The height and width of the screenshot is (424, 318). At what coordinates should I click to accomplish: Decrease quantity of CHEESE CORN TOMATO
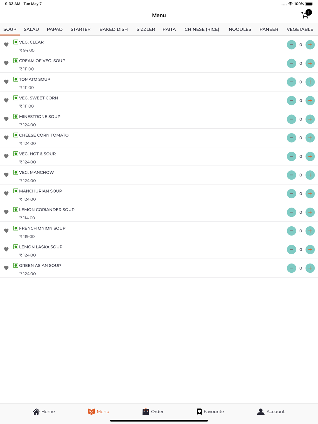pyautogui.click(x=291, y=138)
